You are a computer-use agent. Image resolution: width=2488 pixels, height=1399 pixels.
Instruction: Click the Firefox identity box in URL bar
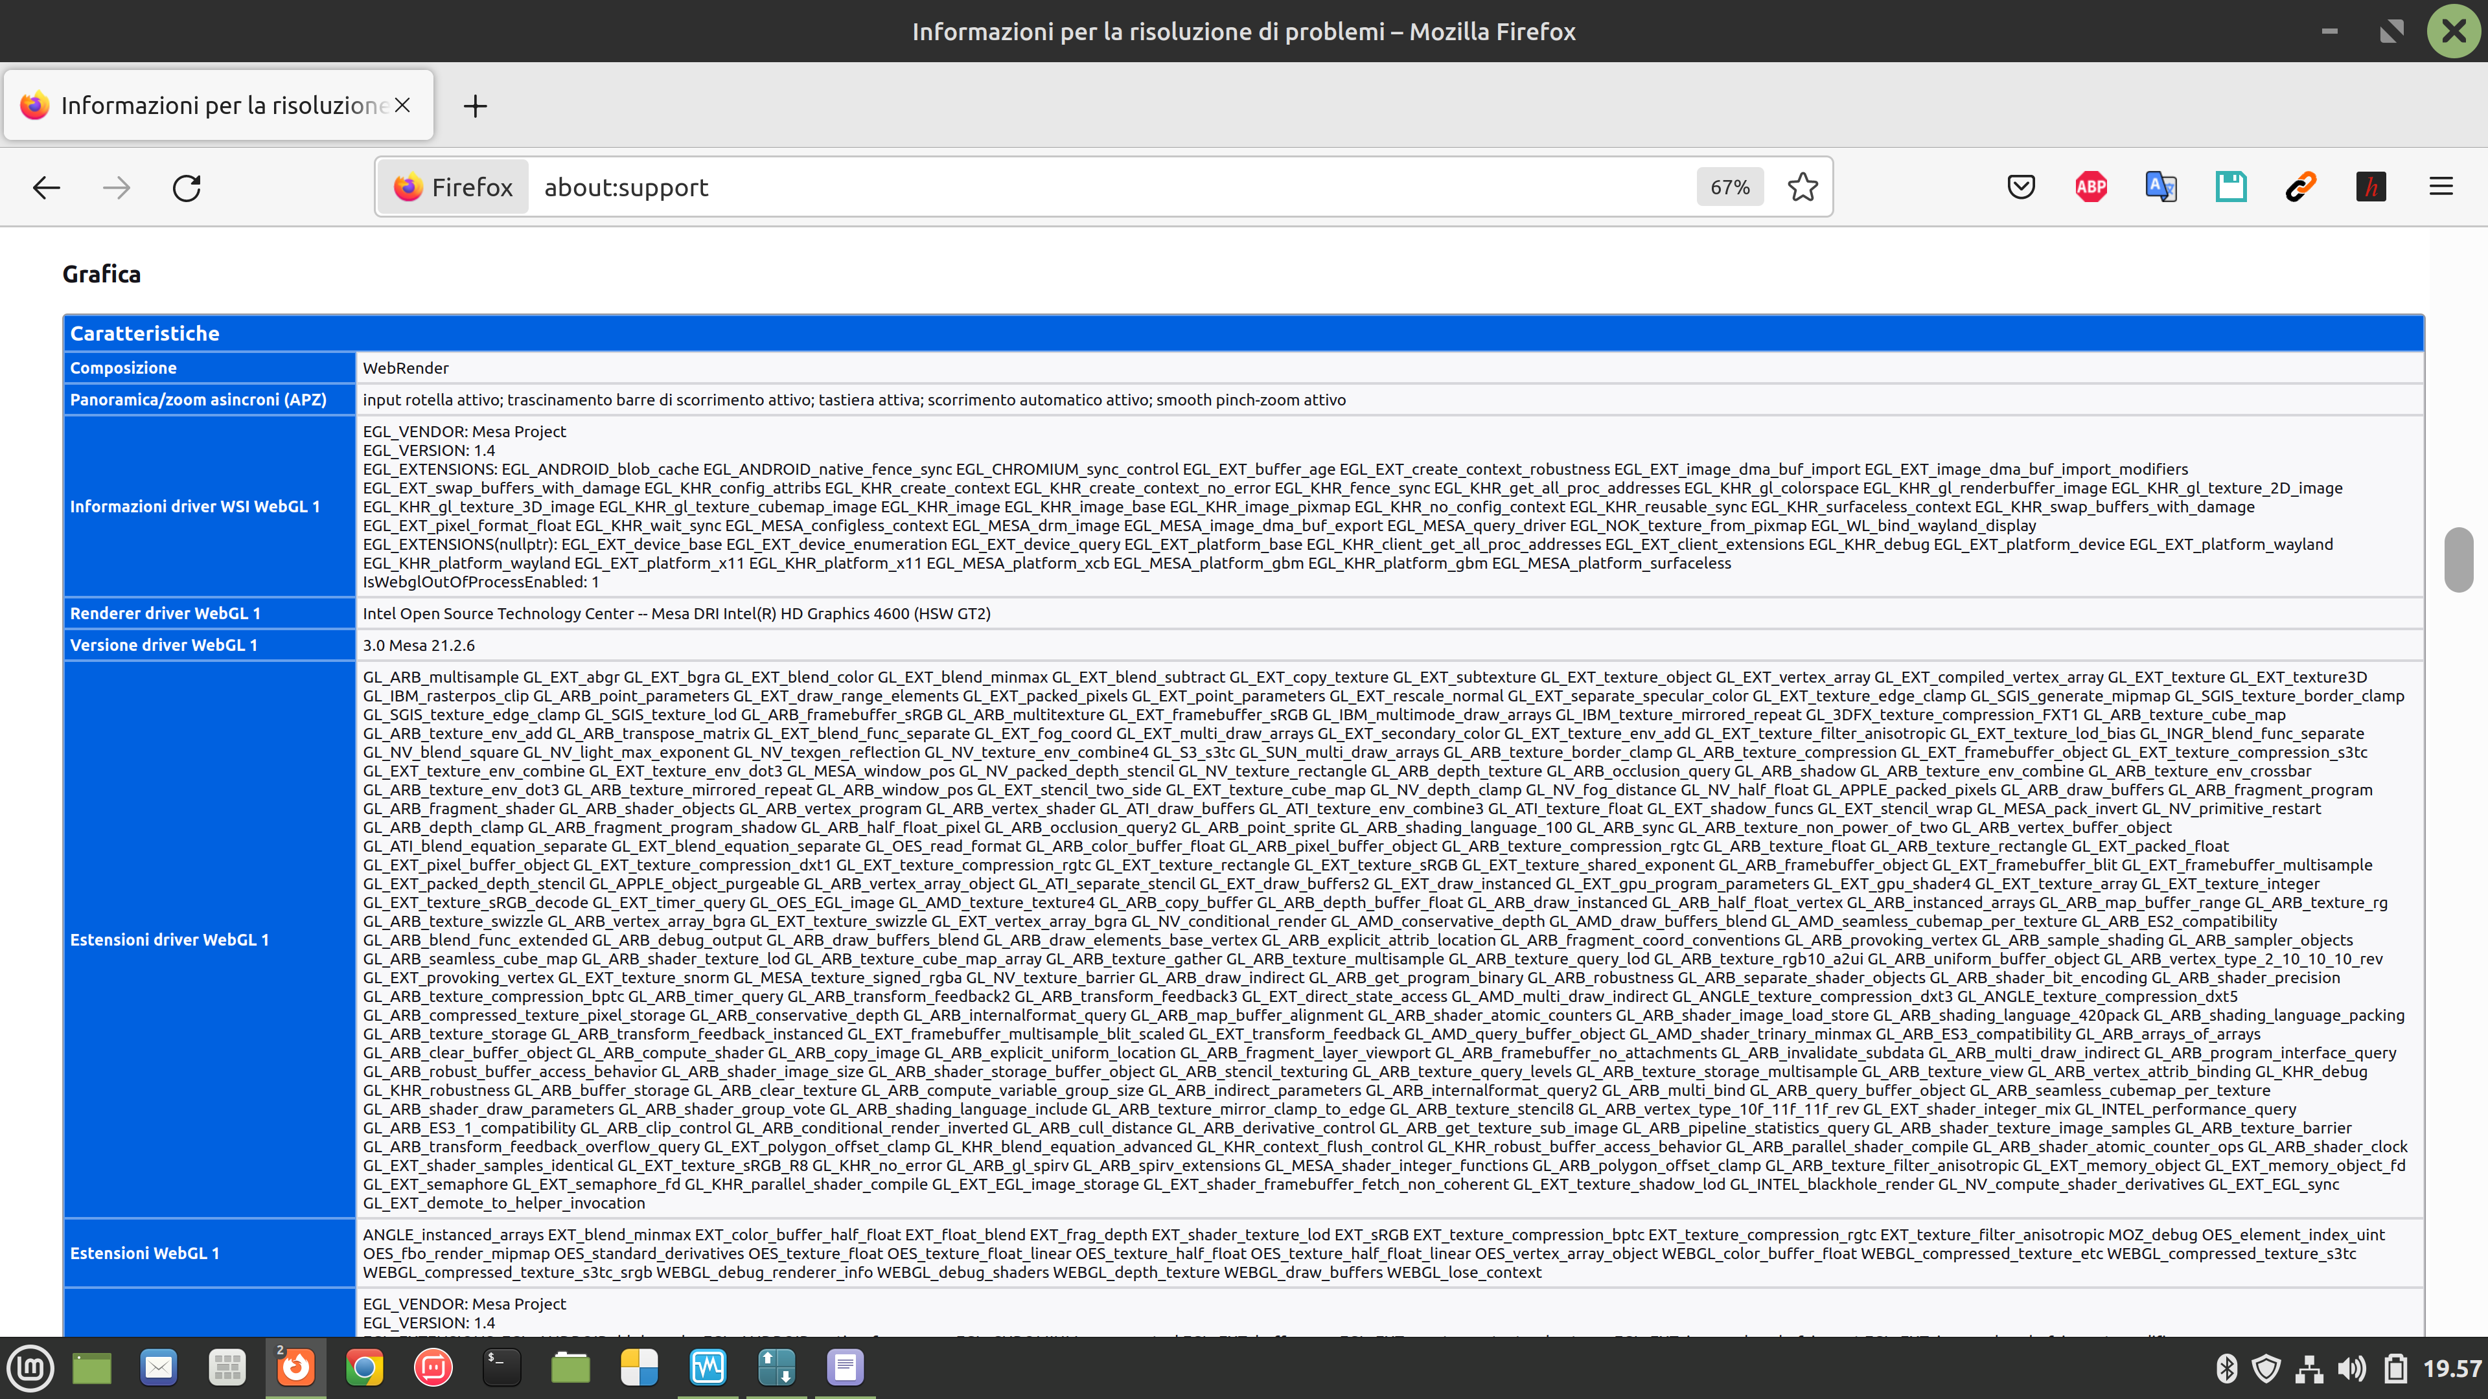[x=454, y=187]
